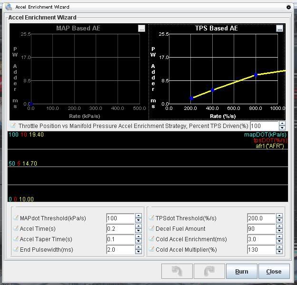This screenshot has height=285, width=297.
Task: Click the MAP Based AE graph title
Action: [x=78, y=28]
